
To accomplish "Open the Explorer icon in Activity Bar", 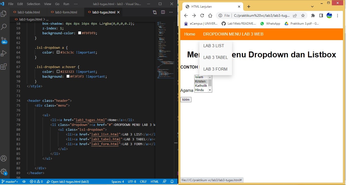I will tap(4, 14).
